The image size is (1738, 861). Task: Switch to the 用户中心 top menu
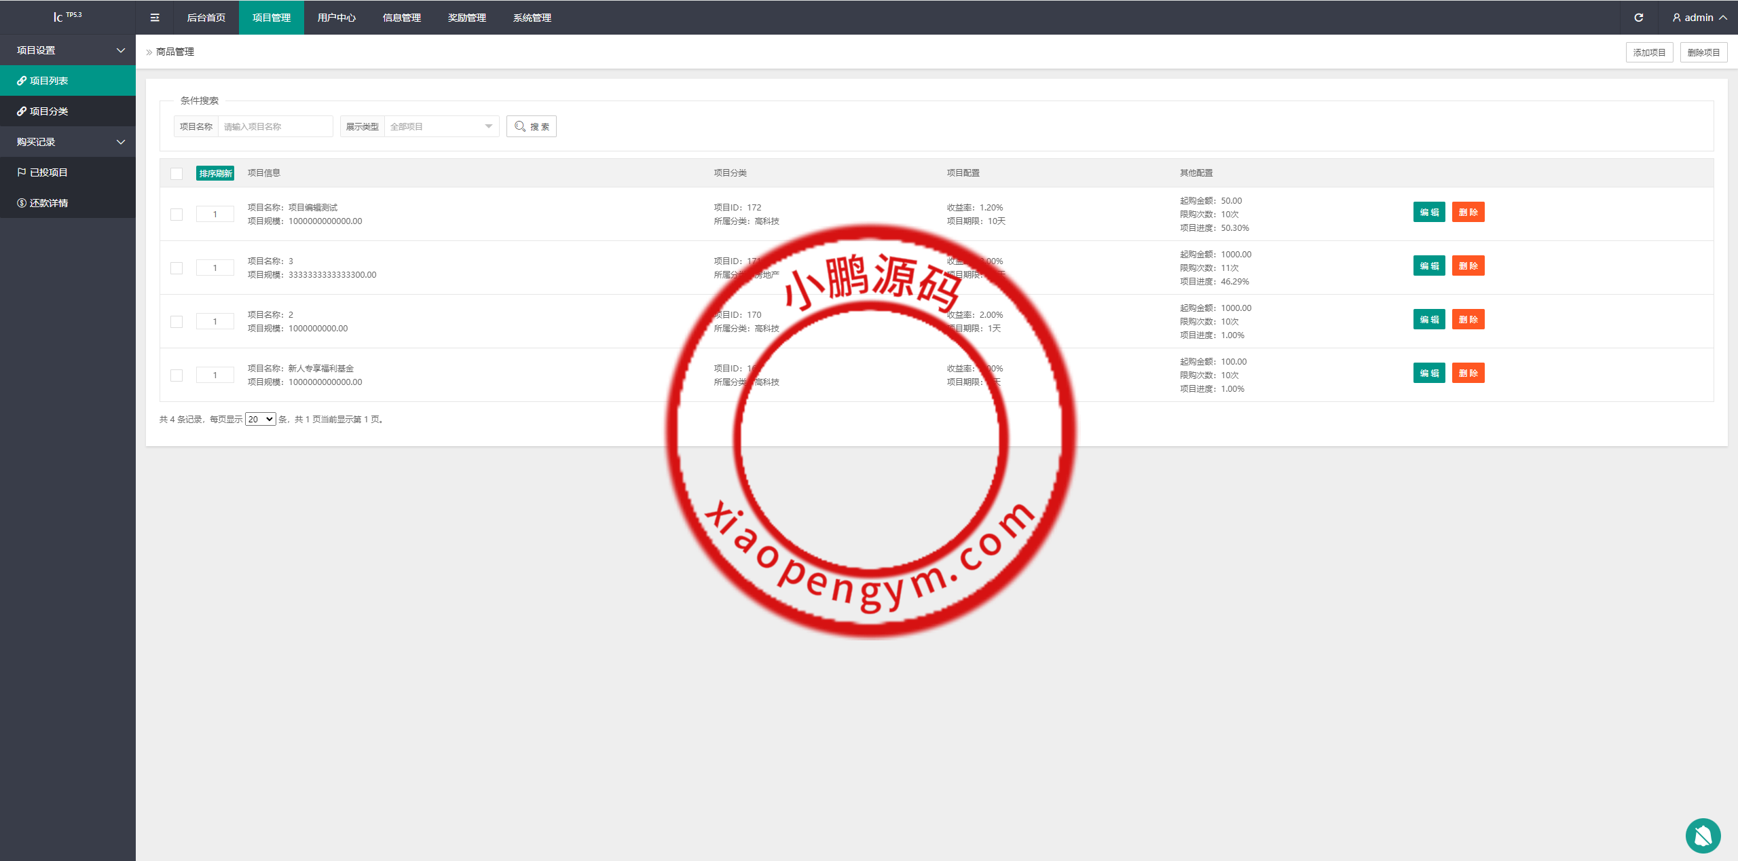pos(336,18)
